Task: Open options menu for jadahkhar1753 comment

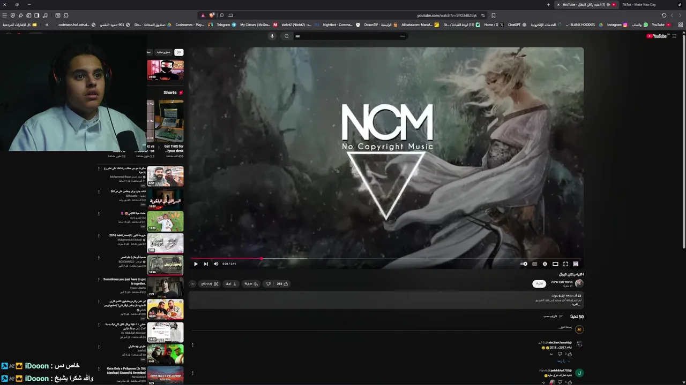Action: pyautogui.click(x=192, y=373)
